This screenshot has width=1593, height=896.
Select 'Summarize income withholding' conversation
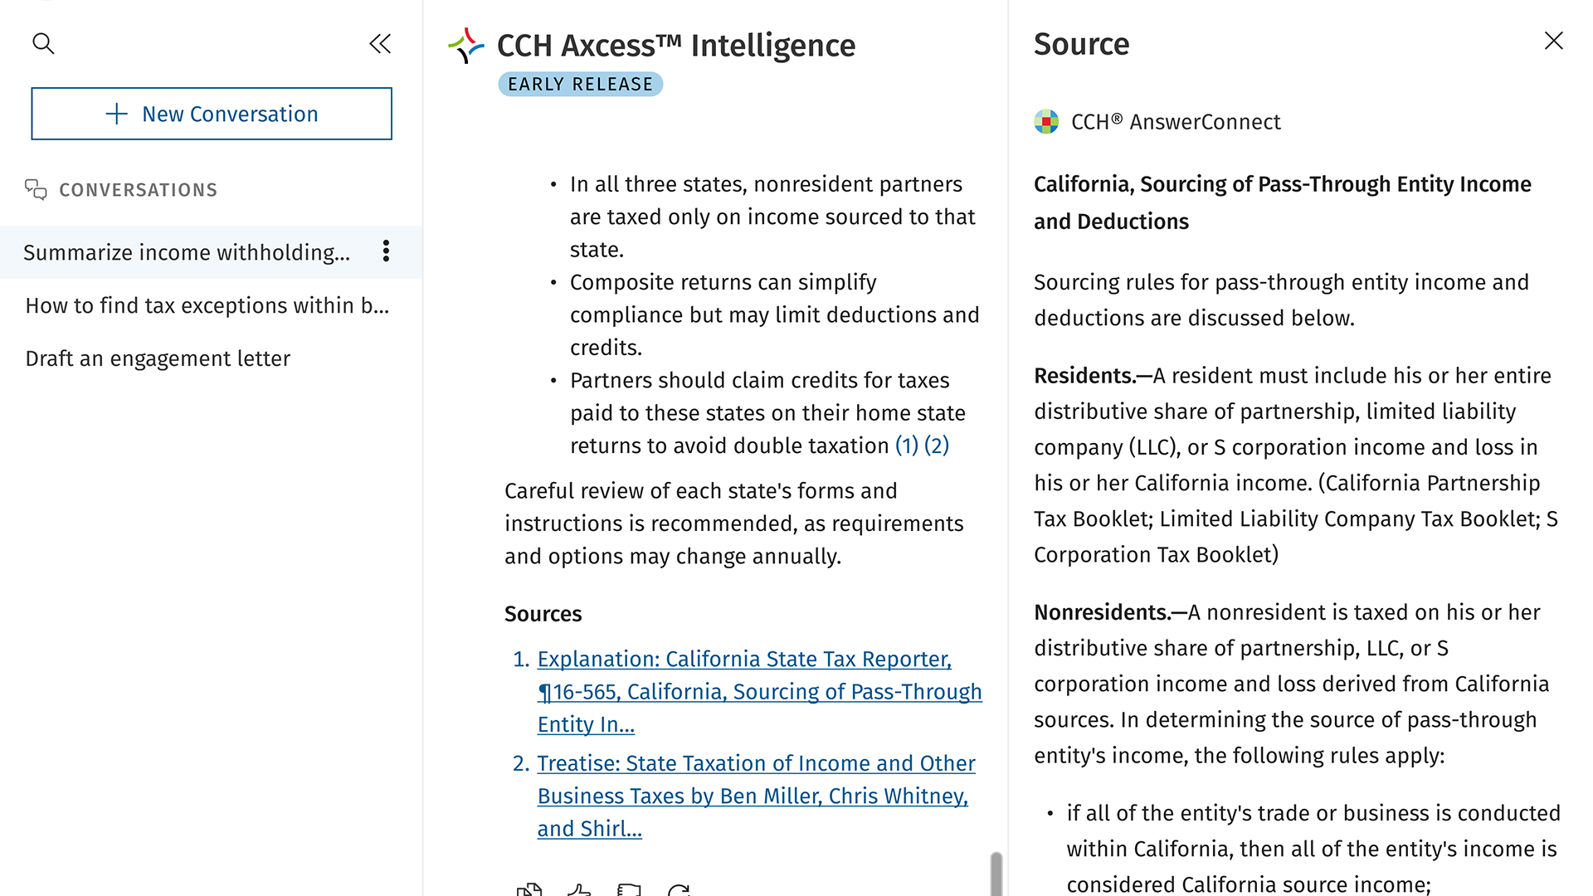tap(187, 252)
